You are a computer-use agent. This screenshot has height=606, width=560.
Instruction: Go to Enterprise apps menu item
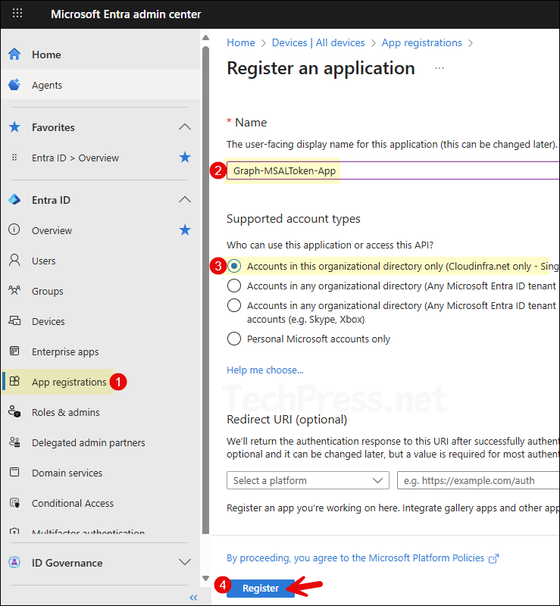click(65, 351)
